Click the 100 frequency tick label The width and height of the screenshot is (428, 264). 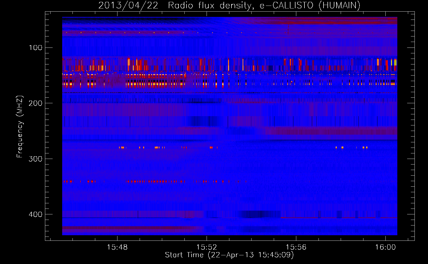(35, 48)
